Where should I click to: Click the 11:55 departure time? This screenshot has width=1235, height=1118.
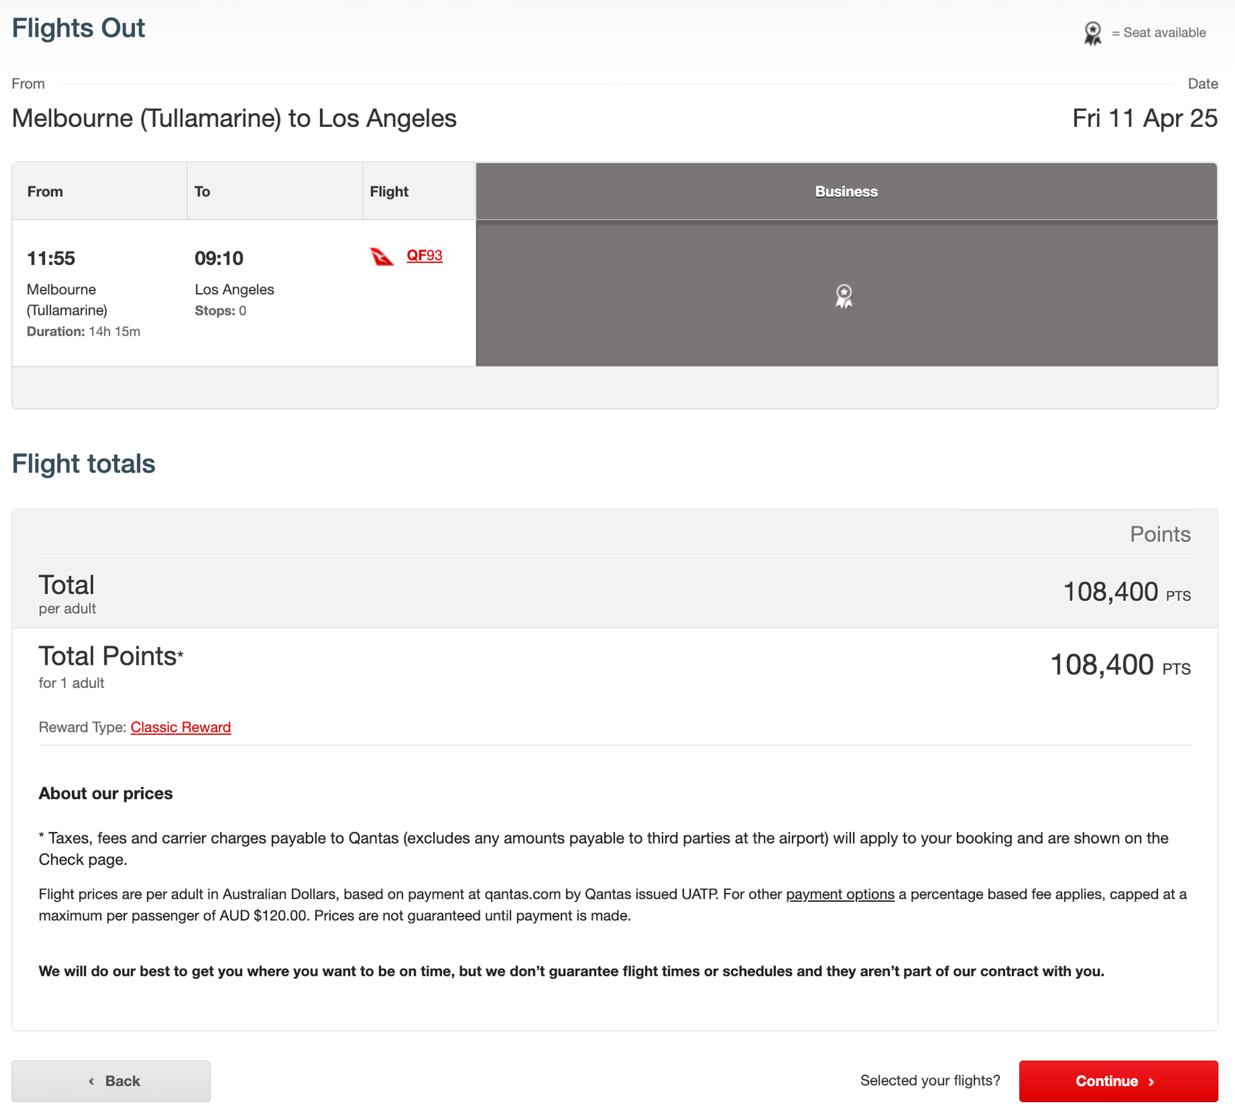coord(51,259)
